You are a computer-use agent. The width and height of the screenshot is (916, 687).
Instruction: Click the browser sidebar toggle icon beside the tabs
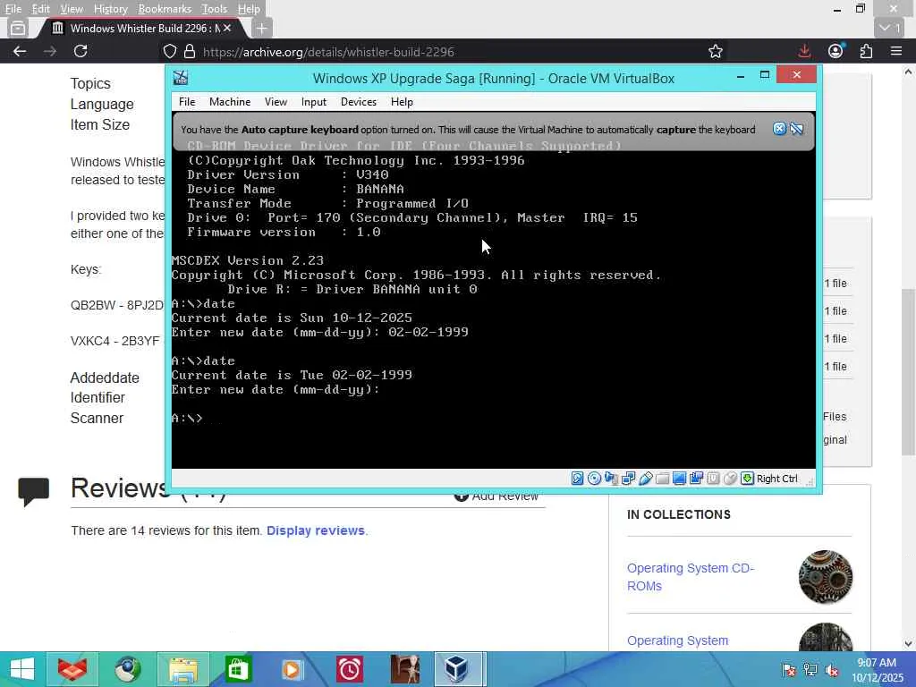click(18, 28)
